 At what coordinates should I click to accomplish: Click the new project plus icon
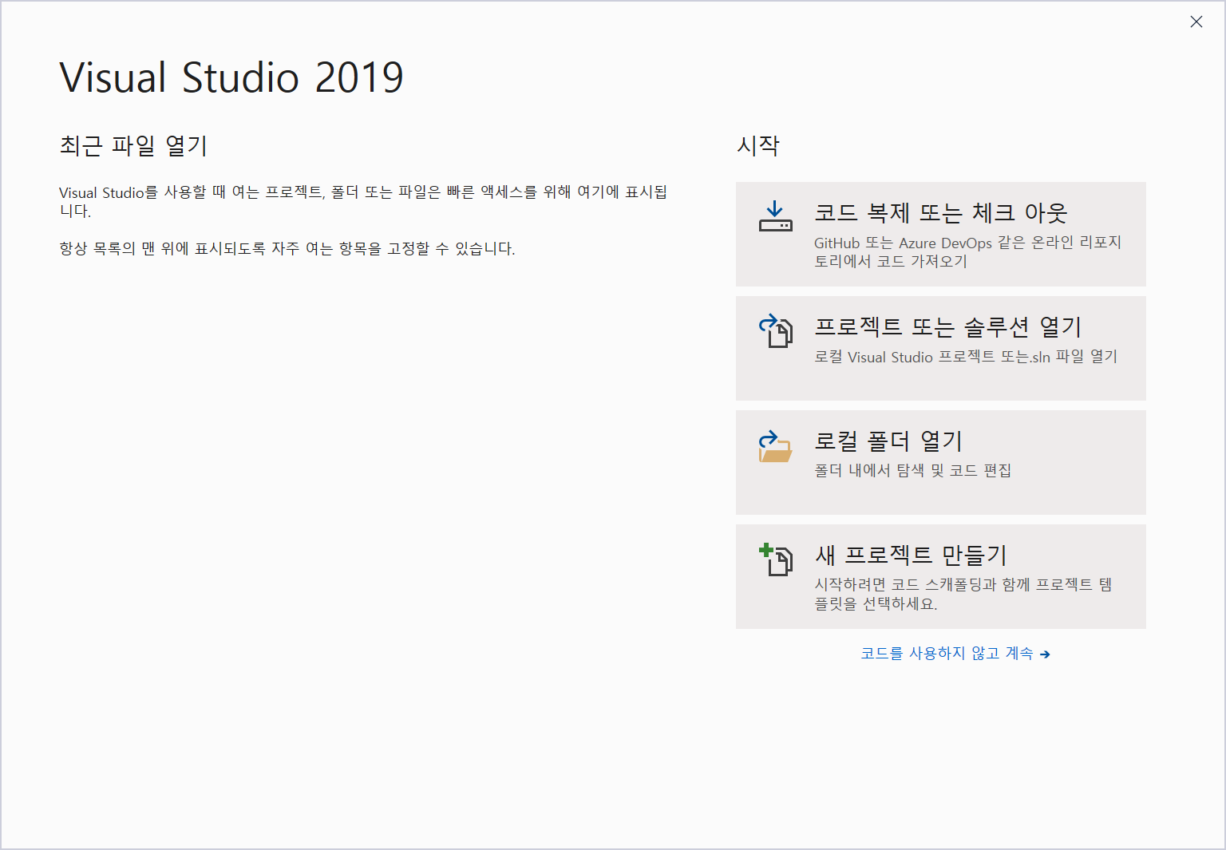775,559
